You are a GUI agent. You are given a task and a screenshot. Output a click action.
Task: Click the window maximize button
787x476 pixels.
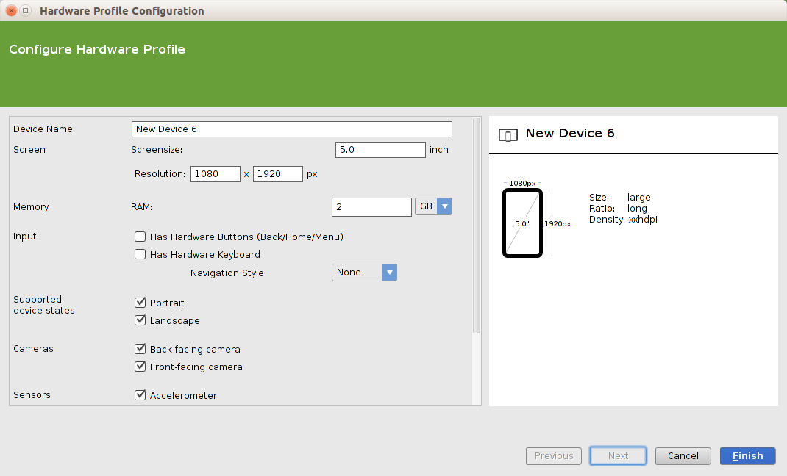pyautogui.click(x=26, y=11)
